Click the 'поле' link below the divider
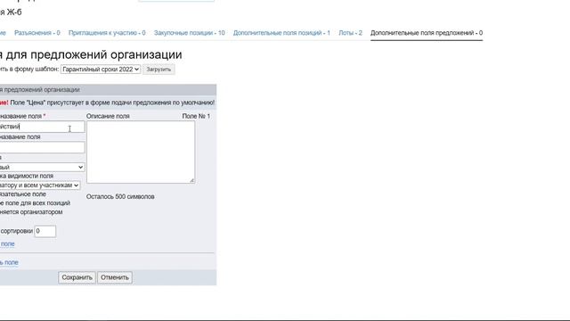Image resolution: width=570 pixels, height=321 pixels. (9, 262)
